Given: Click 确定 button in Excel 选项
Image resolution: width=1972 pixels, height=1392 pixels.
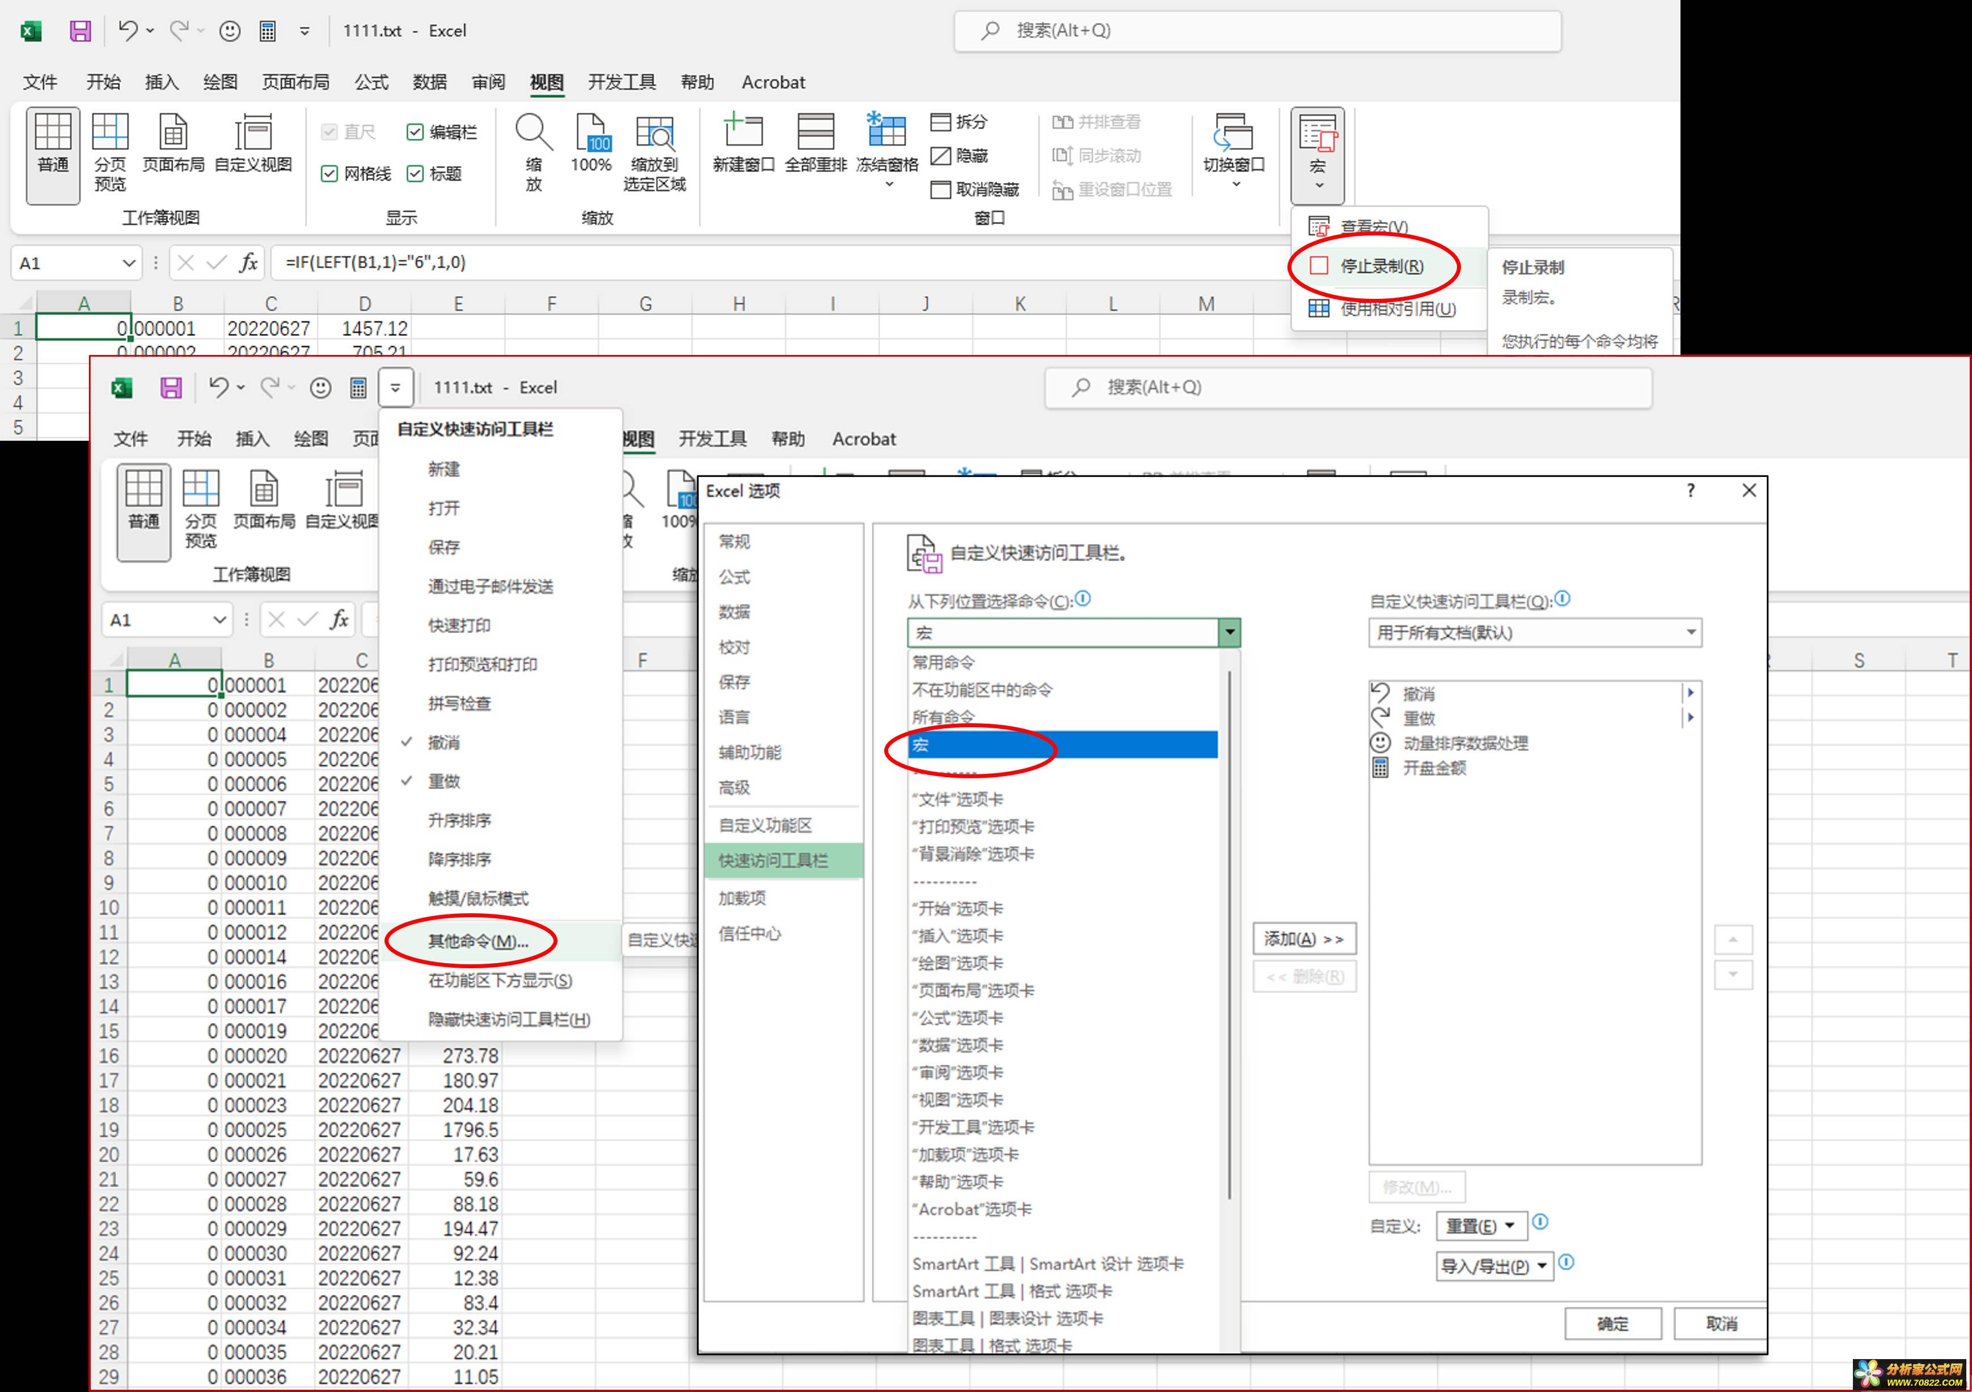Looking at the screenshot, I should 1612,1324.
